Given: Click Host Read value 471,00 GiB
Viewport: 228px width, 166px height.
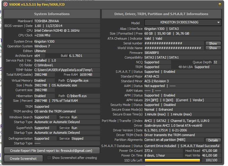Looking at the screenshot, I should [x=209, y=151].
